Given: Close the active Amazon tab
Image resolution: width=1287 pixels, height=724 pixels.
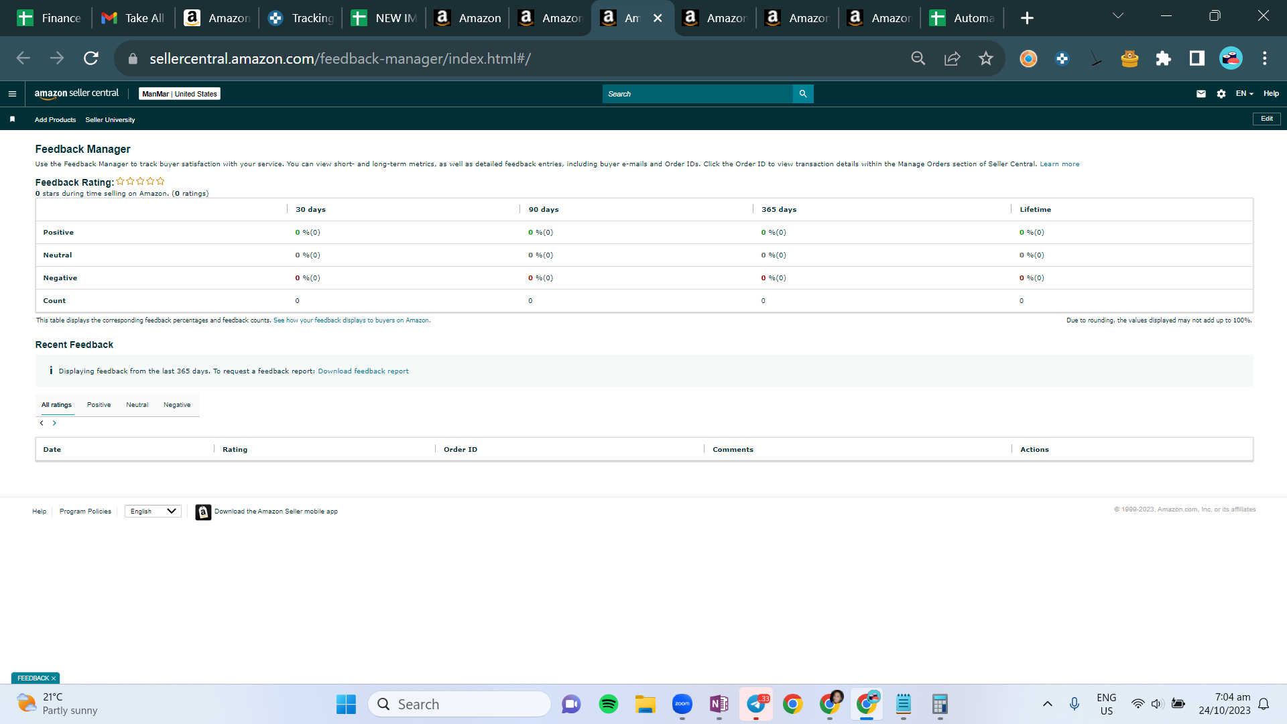Looking at the screenshot, I should click(658, 18).
